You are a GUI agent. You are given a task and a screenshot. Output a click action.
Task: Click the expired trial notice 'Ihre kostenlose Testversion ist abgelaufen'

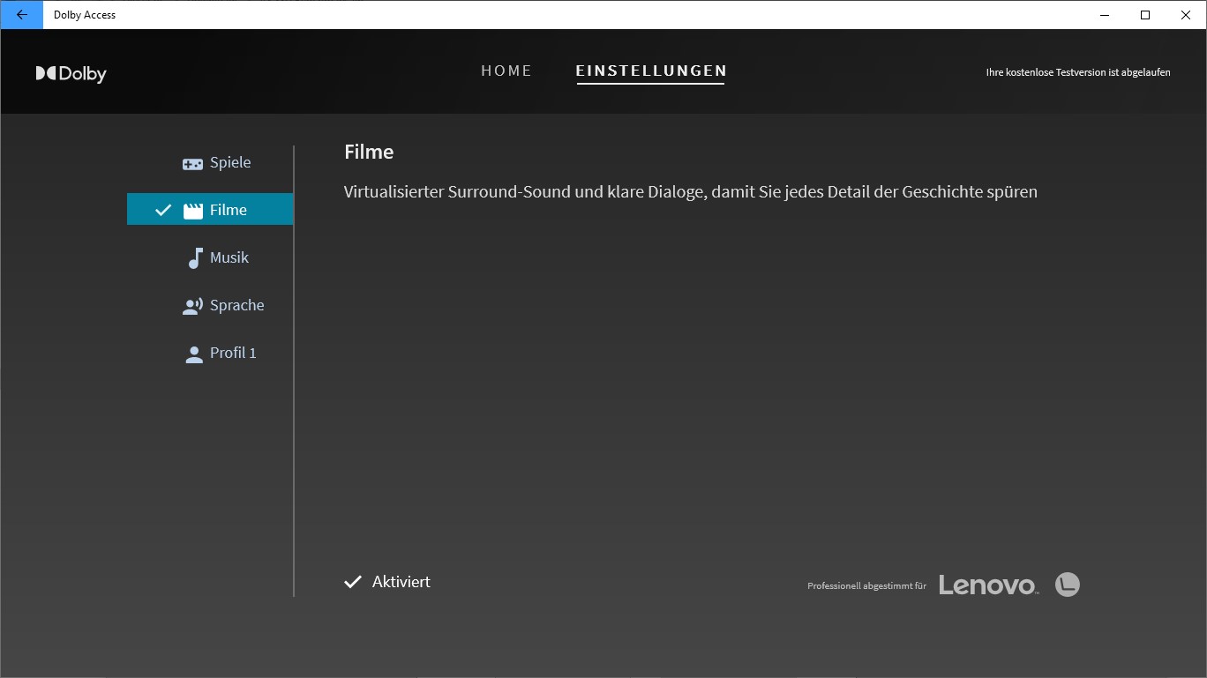coord(1078,72)
